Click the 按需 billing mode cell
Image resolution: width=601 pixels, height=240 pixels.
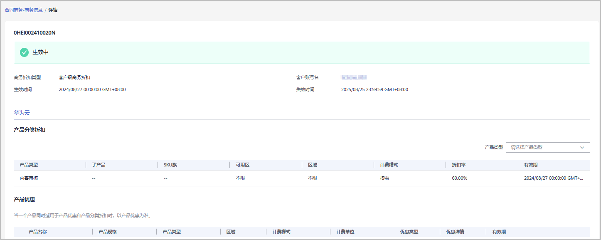coord(384,178)
